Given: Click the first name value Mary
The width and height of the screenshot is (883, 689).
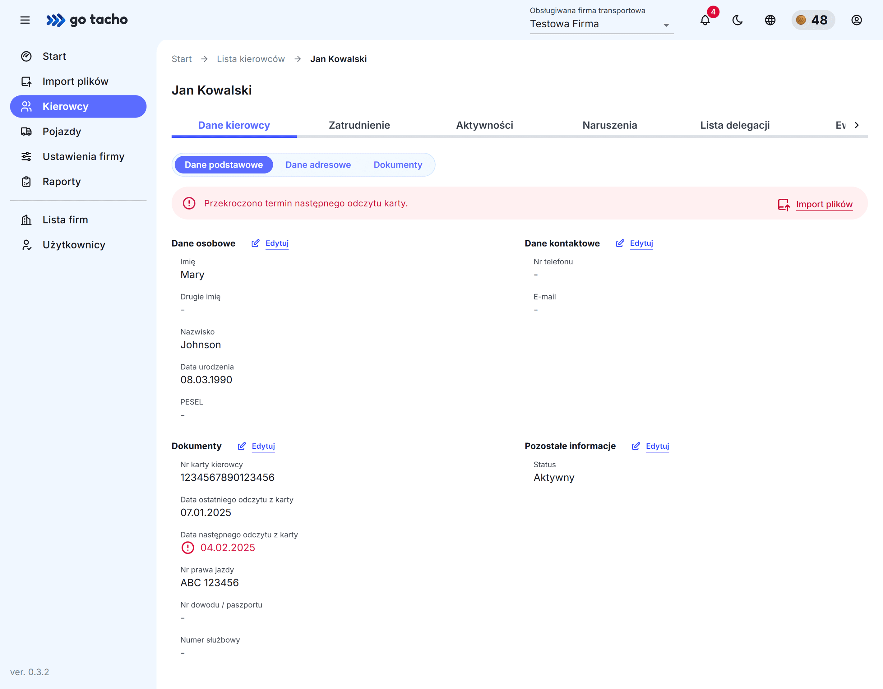Looking at the screenshot, I should [192, 275].
